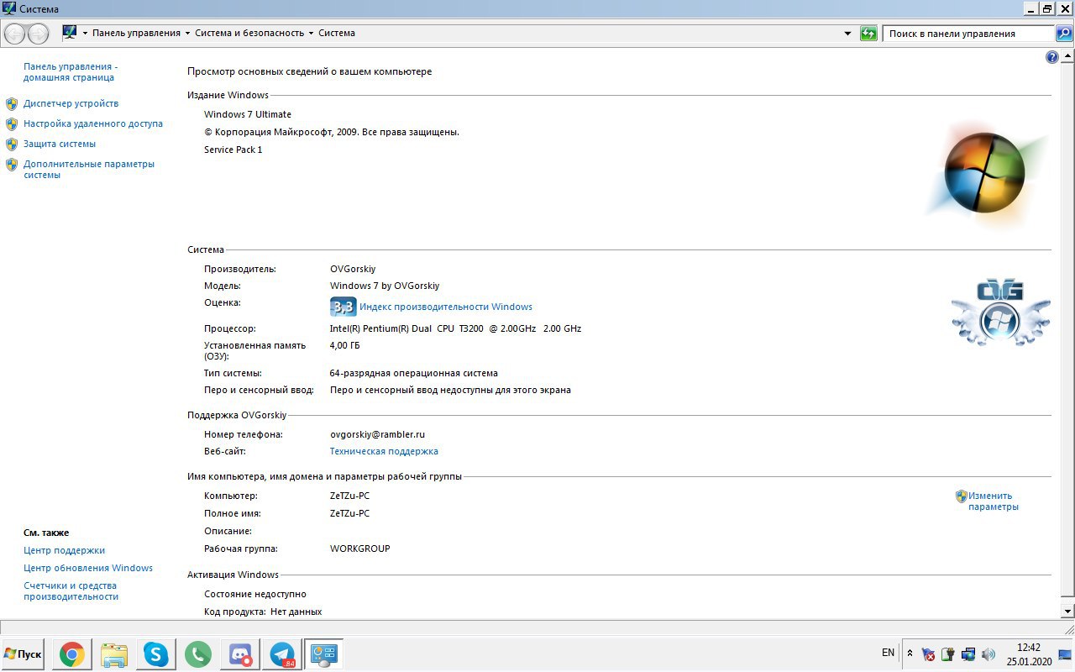Go to Панель управления домашняя страница
This screenshot has height=672, width=1075.
tap(71, 71)
